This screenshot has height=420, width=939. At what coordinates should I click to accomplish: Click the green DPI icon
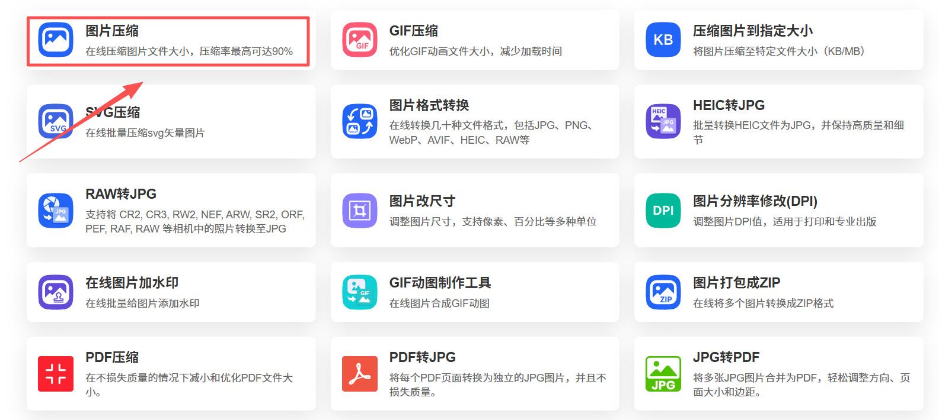point(663,210)
